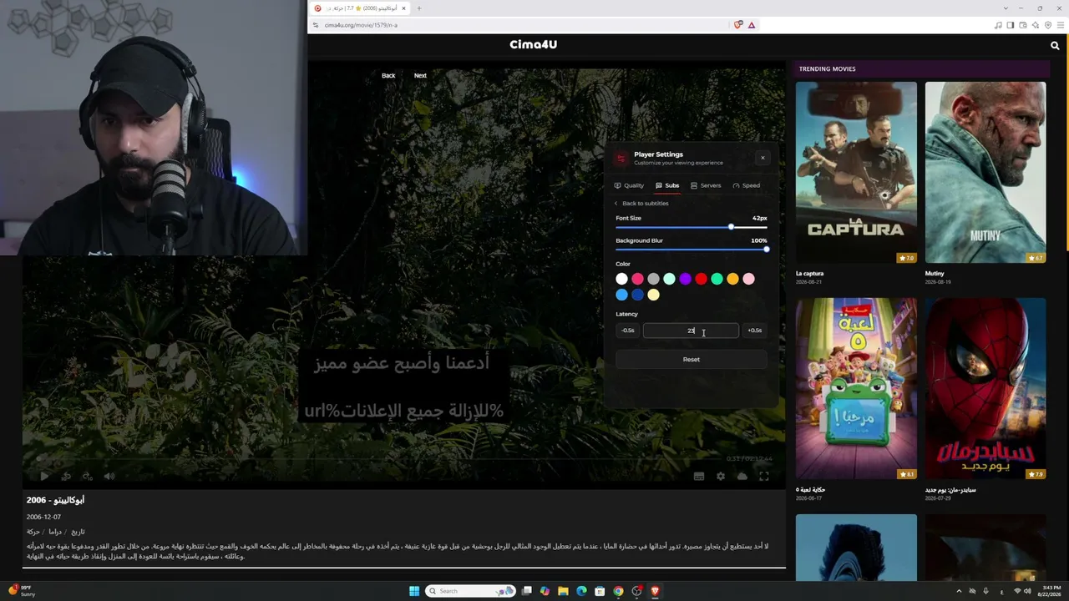Open the Servers tab
This screenshot has width=1069, height=601.
pyautogui.click(x=706, y=185)
